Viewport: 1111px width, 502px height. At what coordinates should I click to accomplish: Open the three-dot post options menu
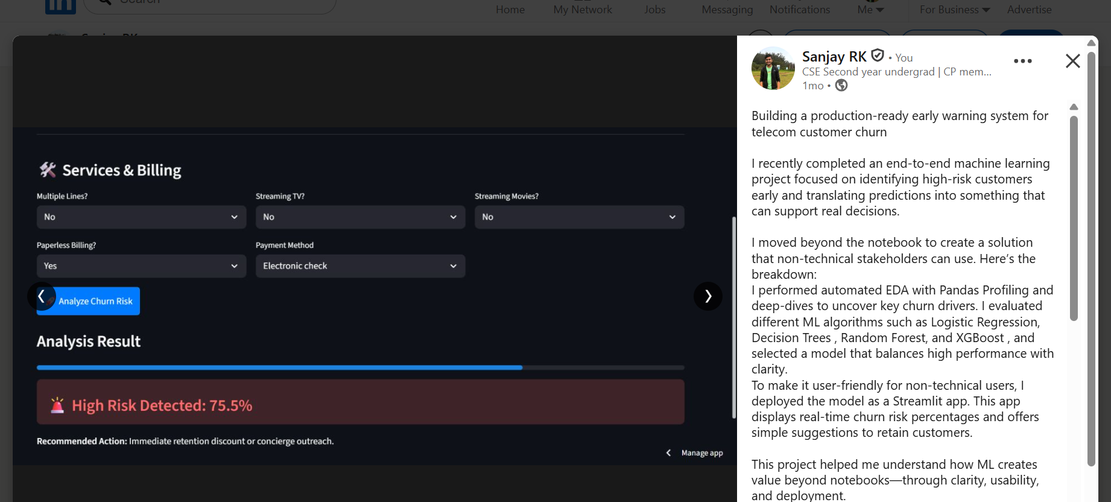click(x=1022, y=61)
